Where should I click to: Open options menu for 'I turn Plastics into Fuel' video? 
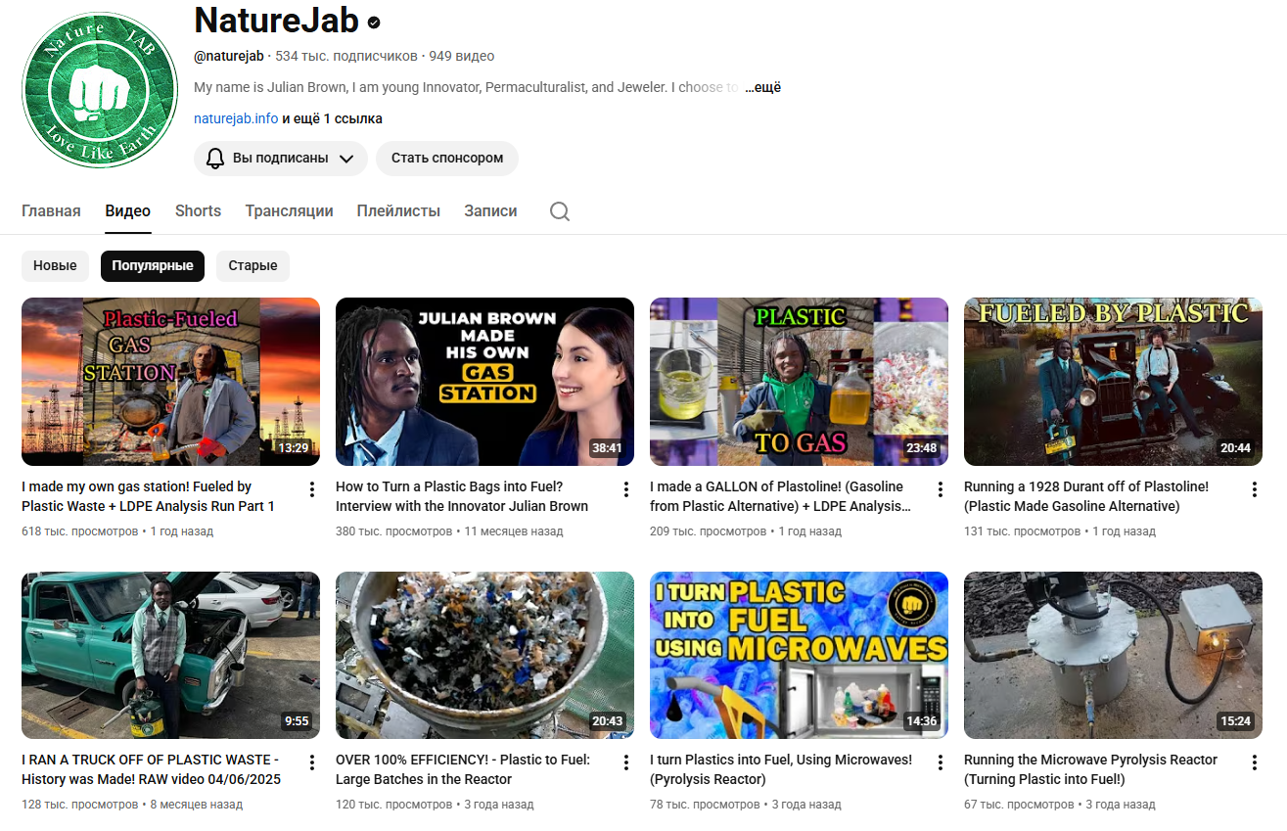pyautogui.click(x=941, y=762)
